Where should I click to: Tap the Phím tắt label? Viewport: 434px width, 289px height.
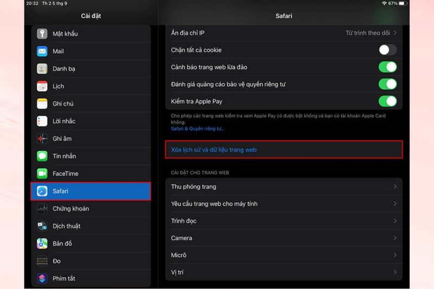click(63, 279)
